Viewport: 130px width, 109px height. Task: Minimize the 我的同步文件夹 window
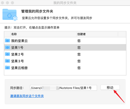[7, 3]
